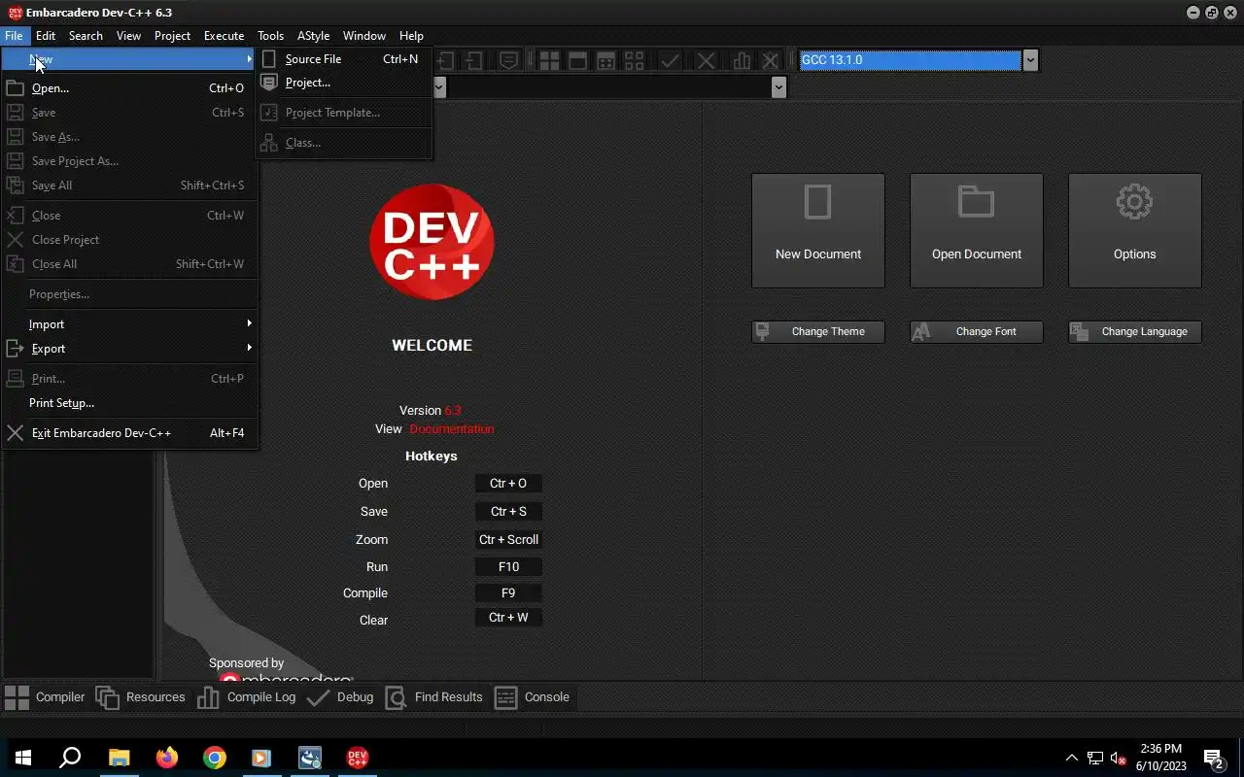The width and height of the screenshot is (1244, 777).
Task: Click the GCC 13.1.0 compiler combo box field
Action: point(911,60)
